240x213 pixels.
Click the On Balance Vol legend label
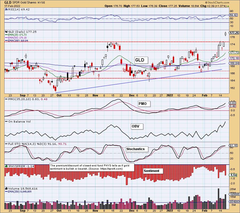click(x=19, y=122)
